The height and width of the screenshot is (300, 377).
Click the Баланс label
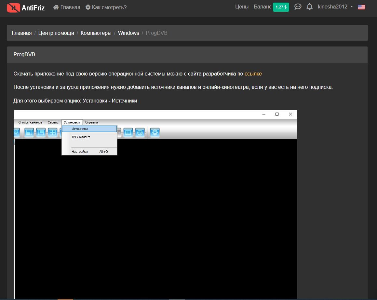coord(263,7)
